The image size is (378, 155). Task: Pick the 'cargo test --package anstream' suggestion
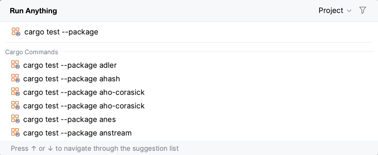click(77, 133)
